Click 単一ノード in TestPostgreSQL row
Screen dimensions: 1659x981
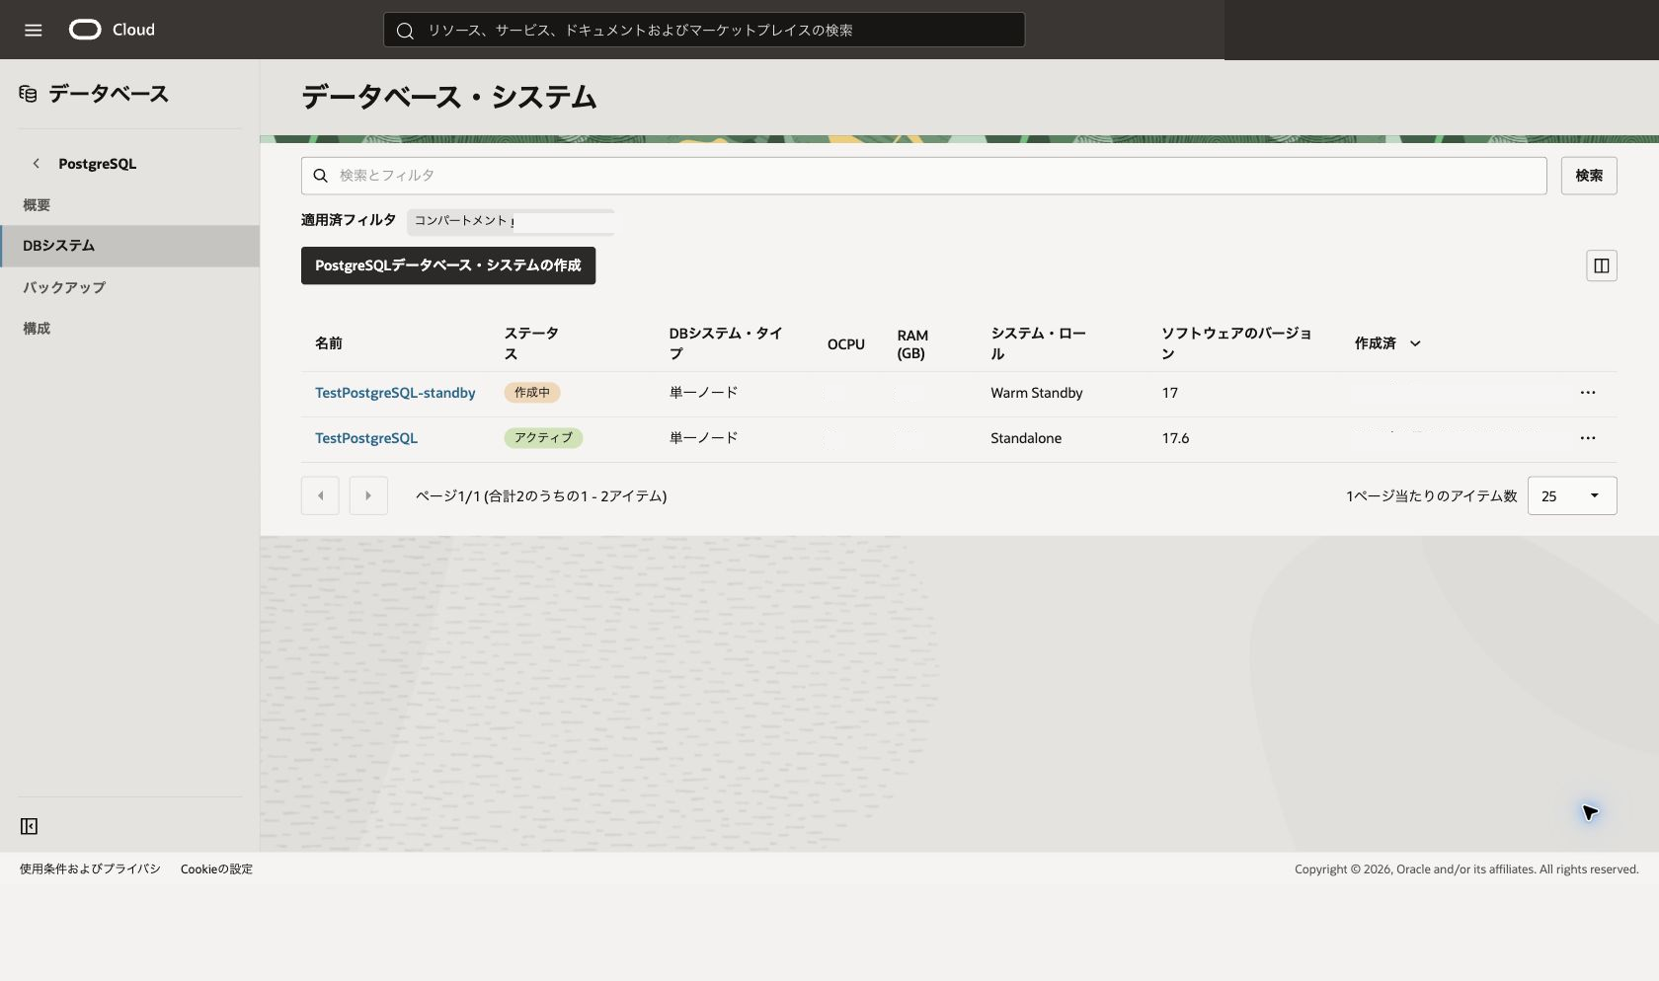(703, 438)
